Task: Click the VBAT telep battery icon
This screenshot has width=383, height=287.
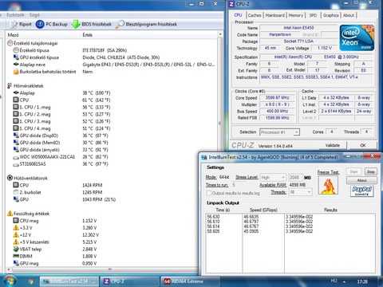Action: coord(16,249)
